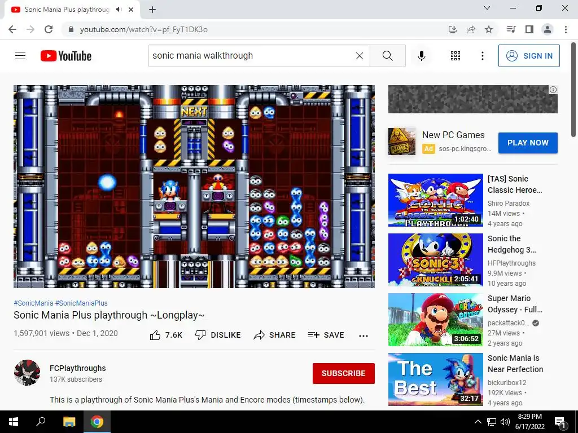The height and width of the screenshot is (433, 578).
Task: Open Windows taskbar search
Action: (x=41, y=422)
